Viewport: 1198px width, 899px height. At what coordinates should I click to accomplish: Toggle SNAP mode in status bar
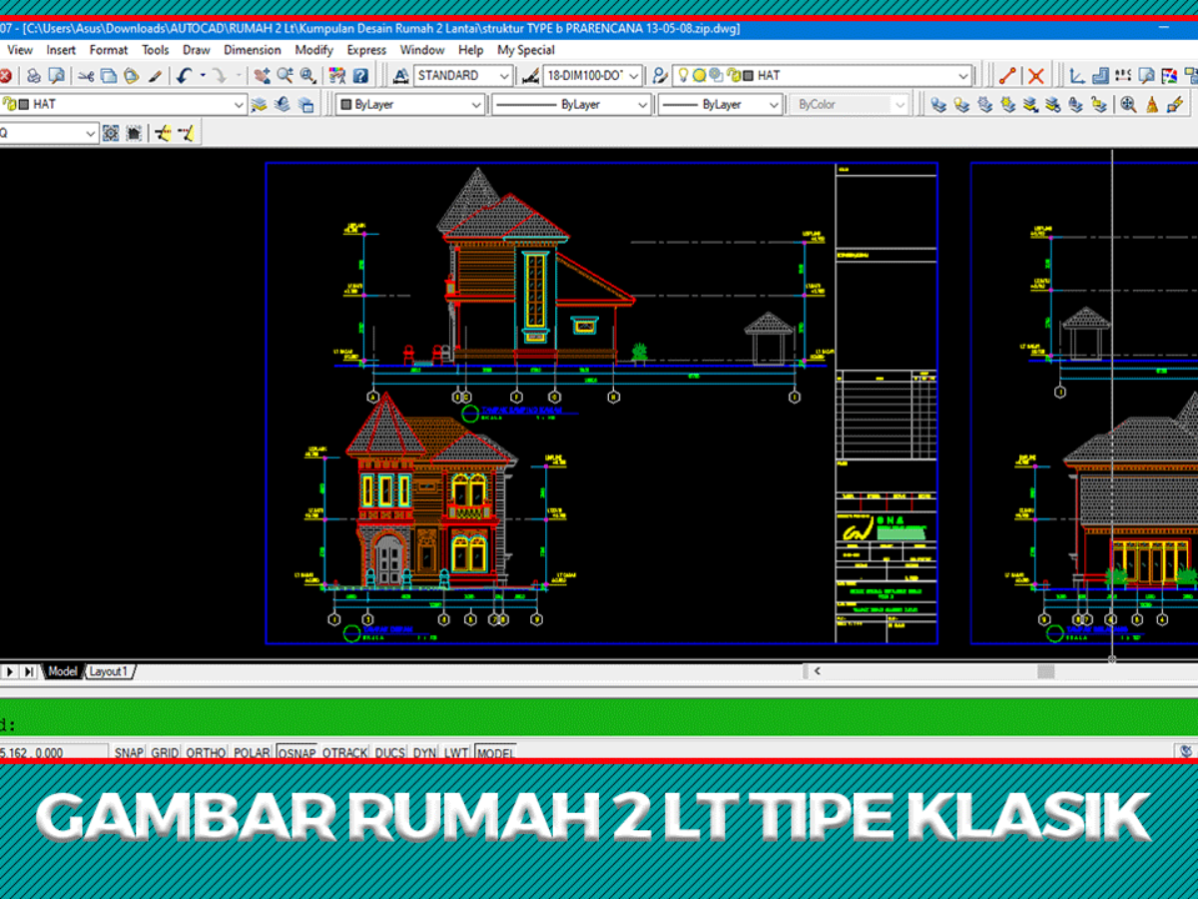click(x=129, y=753)
